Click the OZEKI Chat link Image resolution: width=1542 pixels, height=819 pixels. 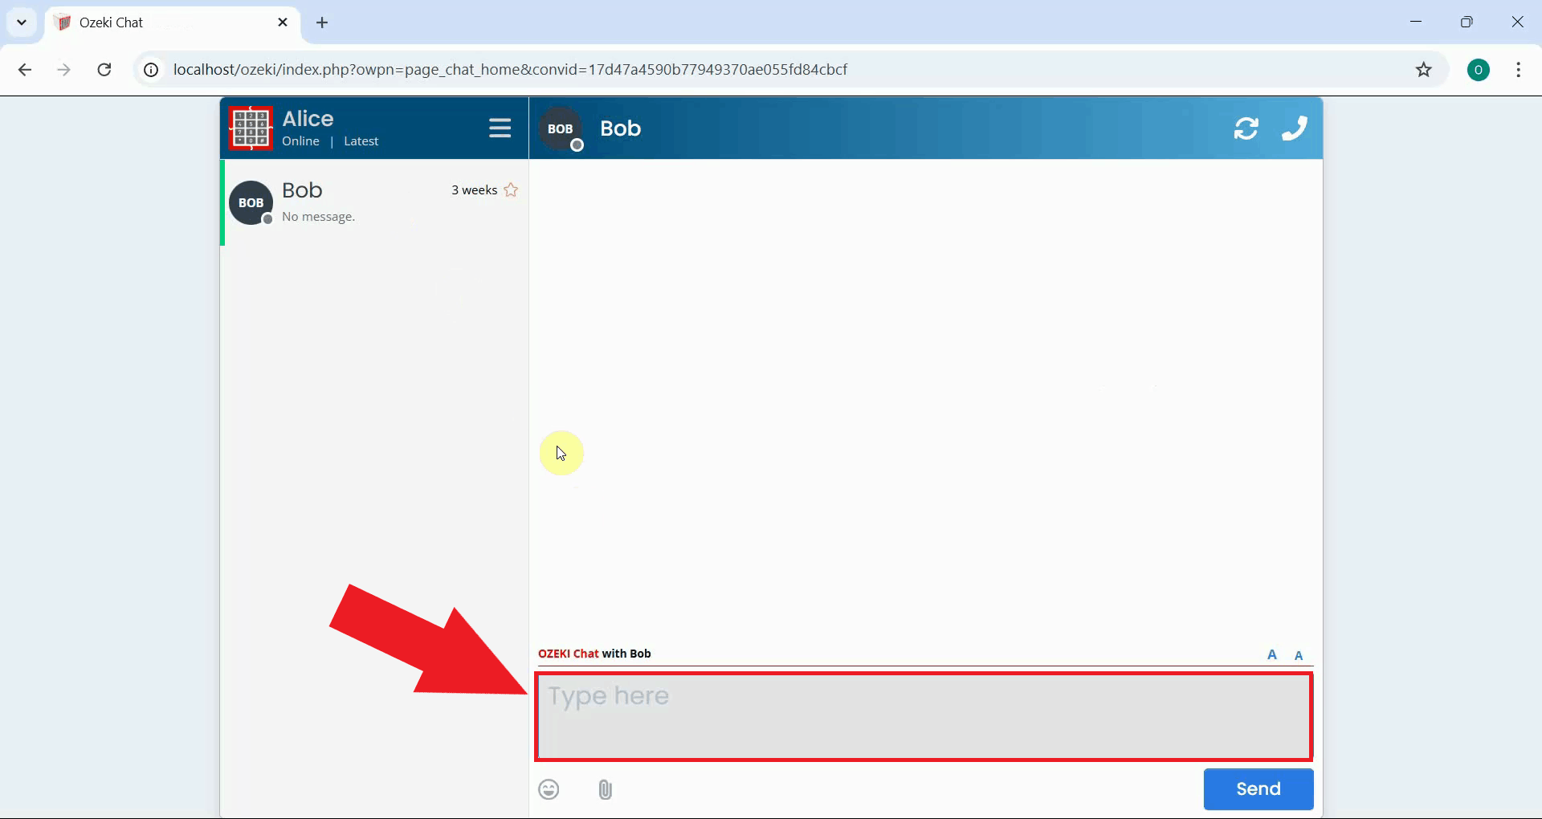click(568, 654)
